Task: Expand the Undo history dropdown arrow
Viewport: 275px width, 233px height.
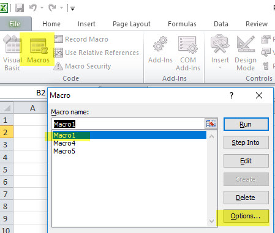Action: click(42, 8)
